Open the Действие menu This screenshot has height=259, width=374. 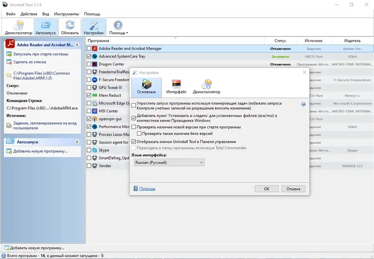click(x=29, y=14)
